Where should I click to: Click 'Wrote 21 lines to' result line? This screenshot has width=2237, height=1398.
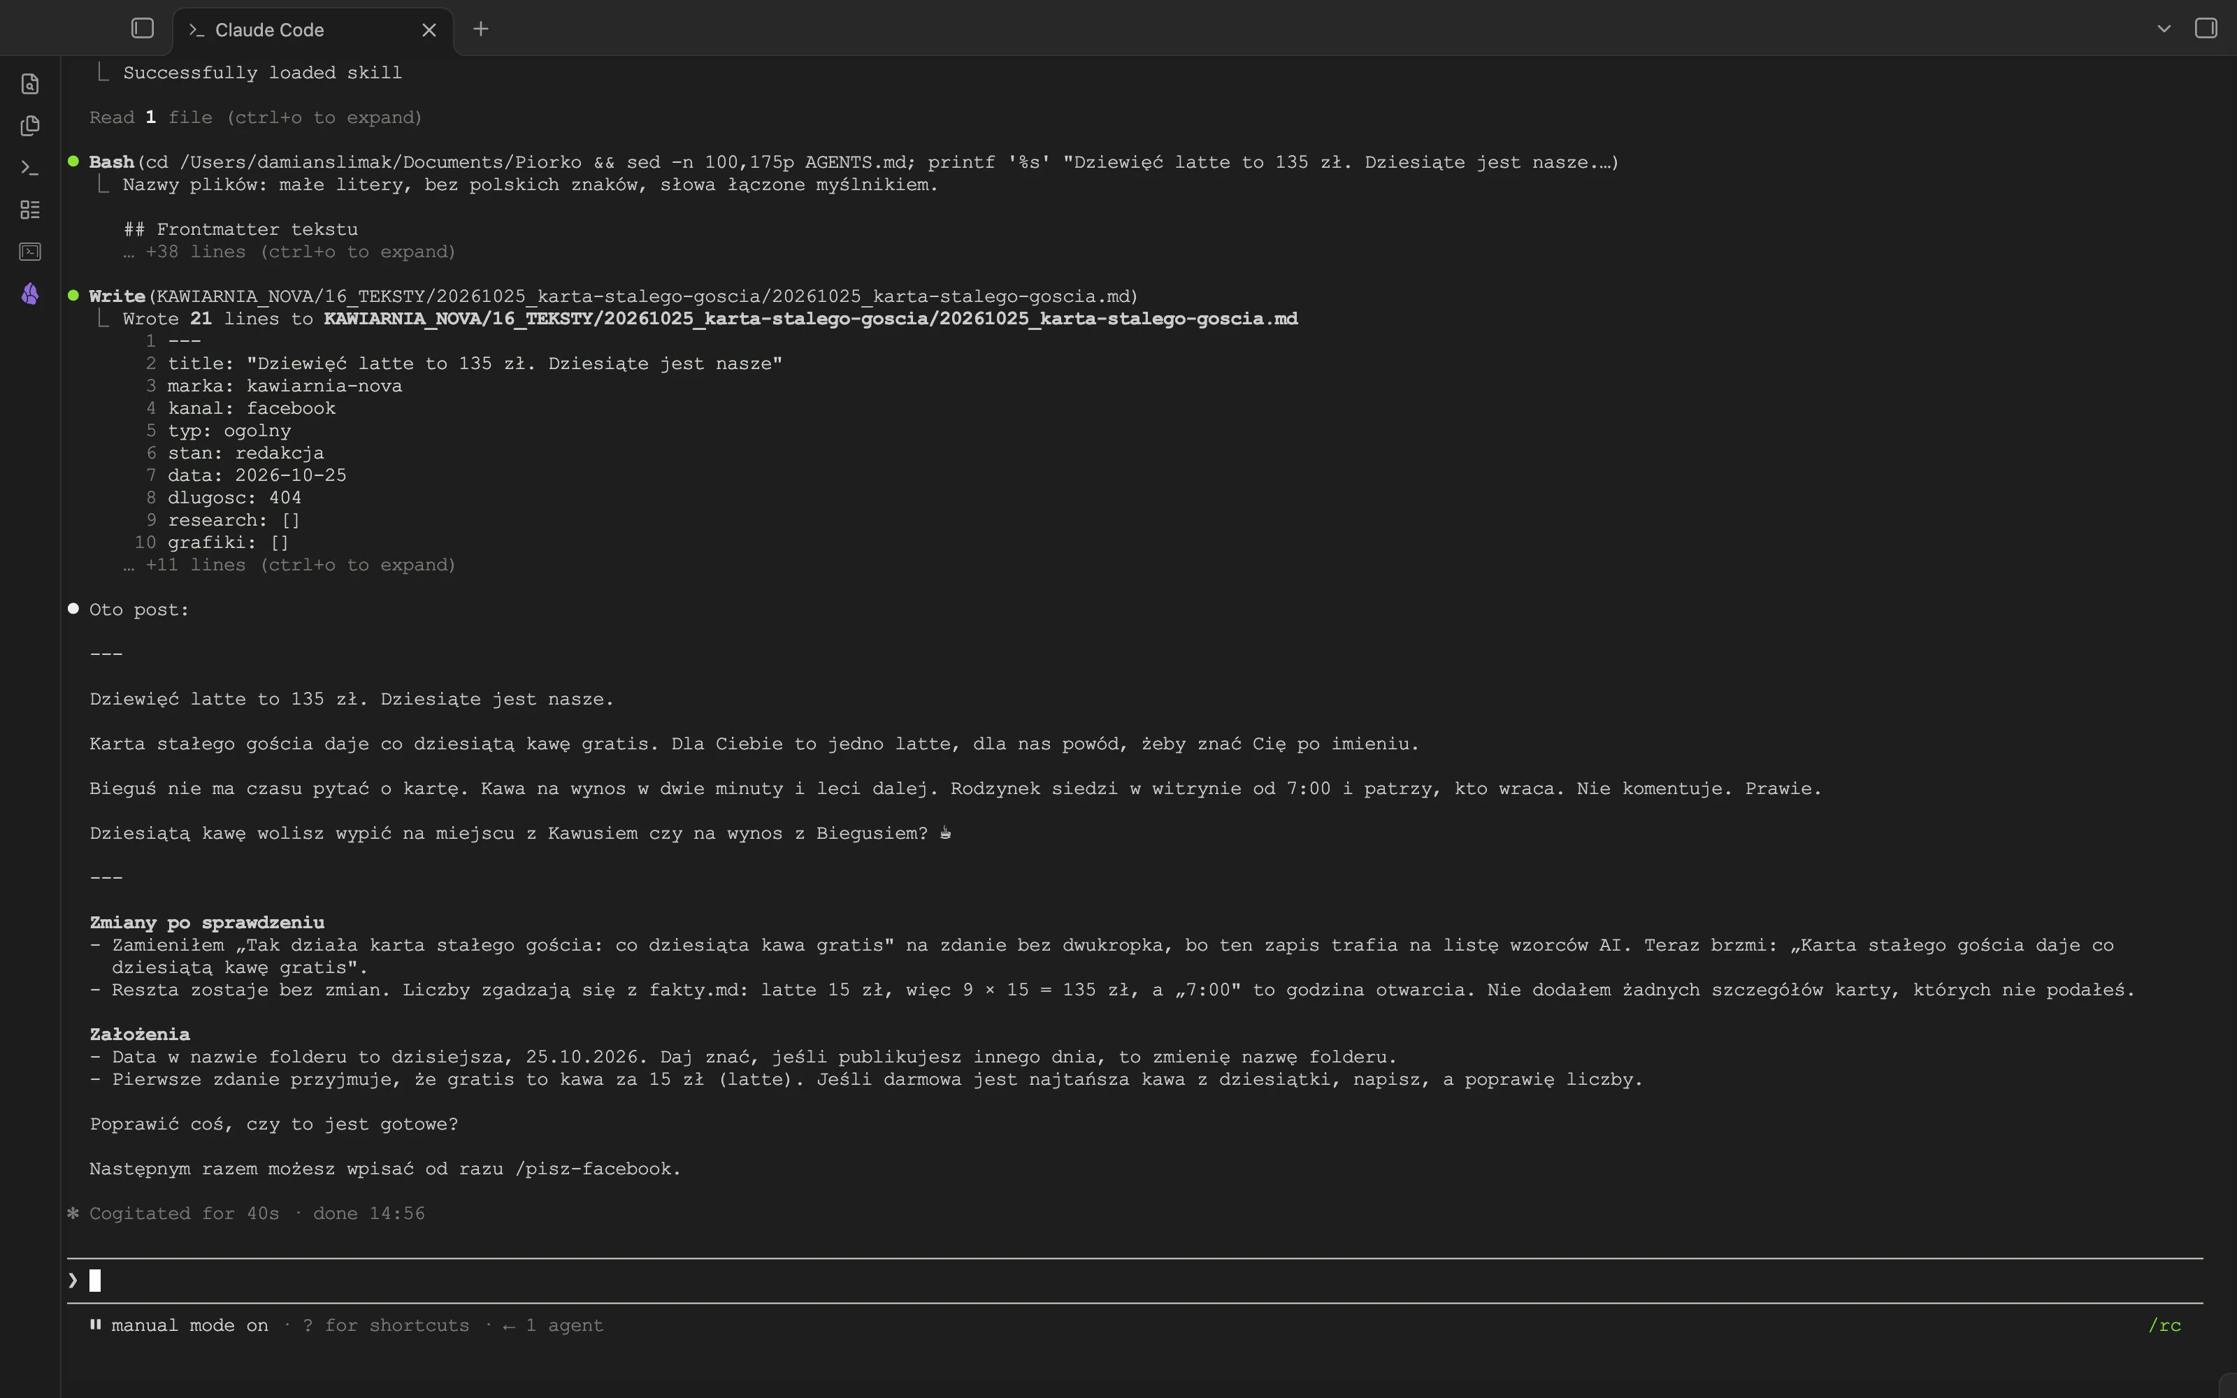click(710, 318)
